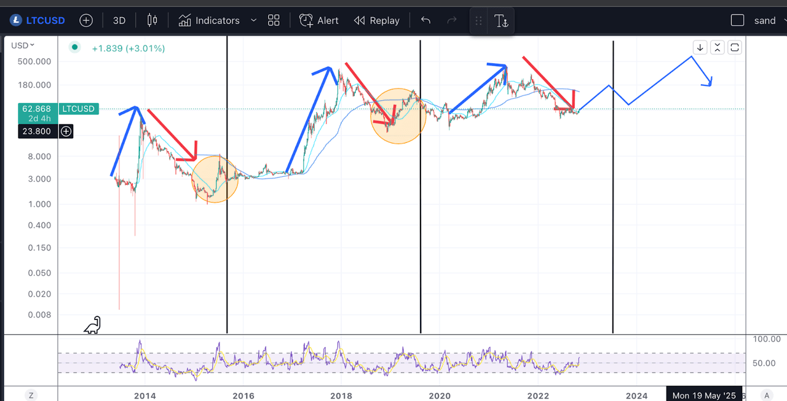787x401 pixels.
Task: Click the green market status dot
Action: click(x=74, y=47)
